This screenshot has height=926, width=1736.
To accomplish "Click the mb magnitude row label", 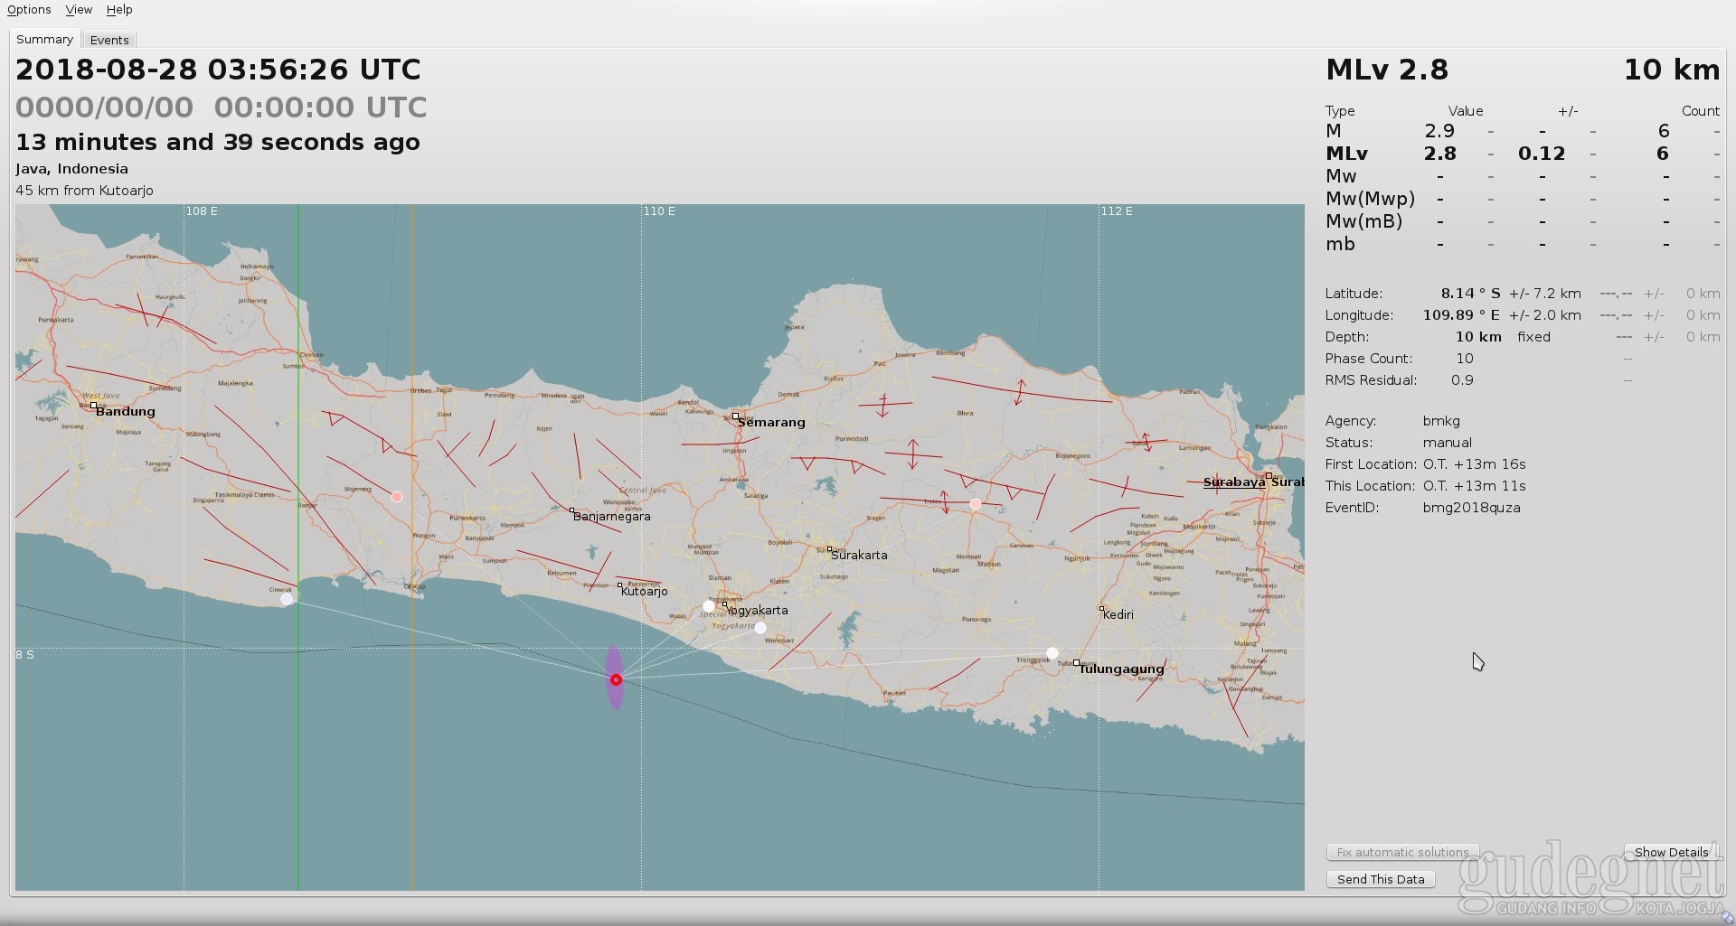I will (x=1340, y=244).
